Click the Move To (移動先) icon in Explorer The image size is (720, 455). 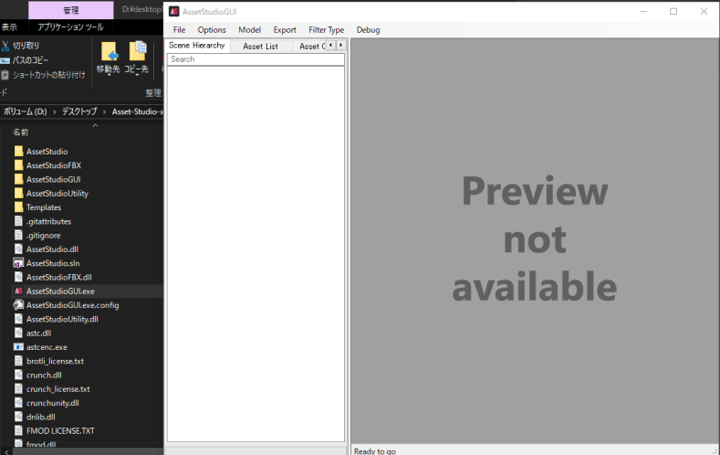[x=110, y=51]
